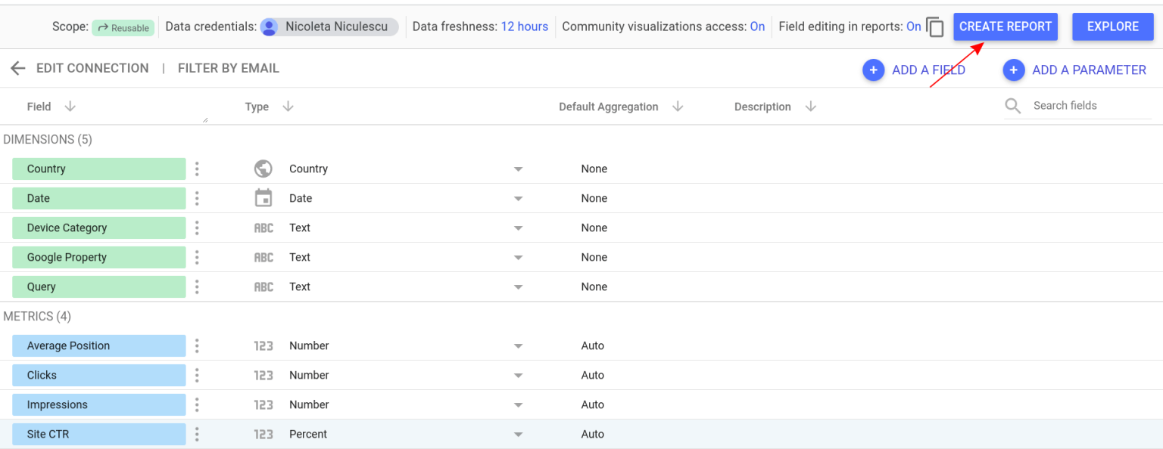Viewport: 1163px width, 449px height.
Task: Open three-dot menu for Device Category field
Action: [x=197, y=228]
